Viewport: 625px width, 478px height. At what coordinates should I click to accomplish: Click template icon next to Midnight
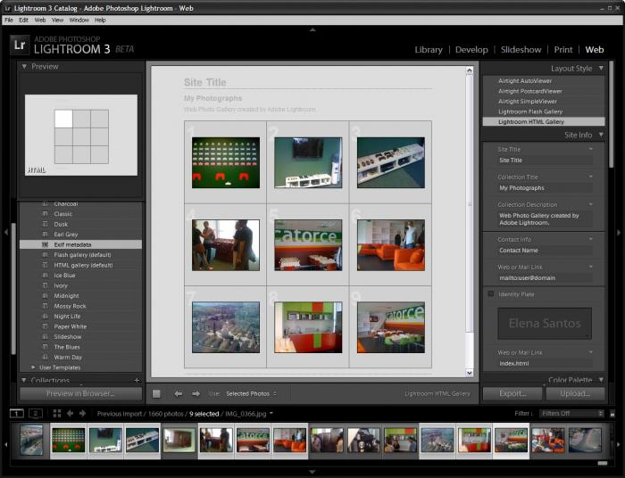pos(45,296)
